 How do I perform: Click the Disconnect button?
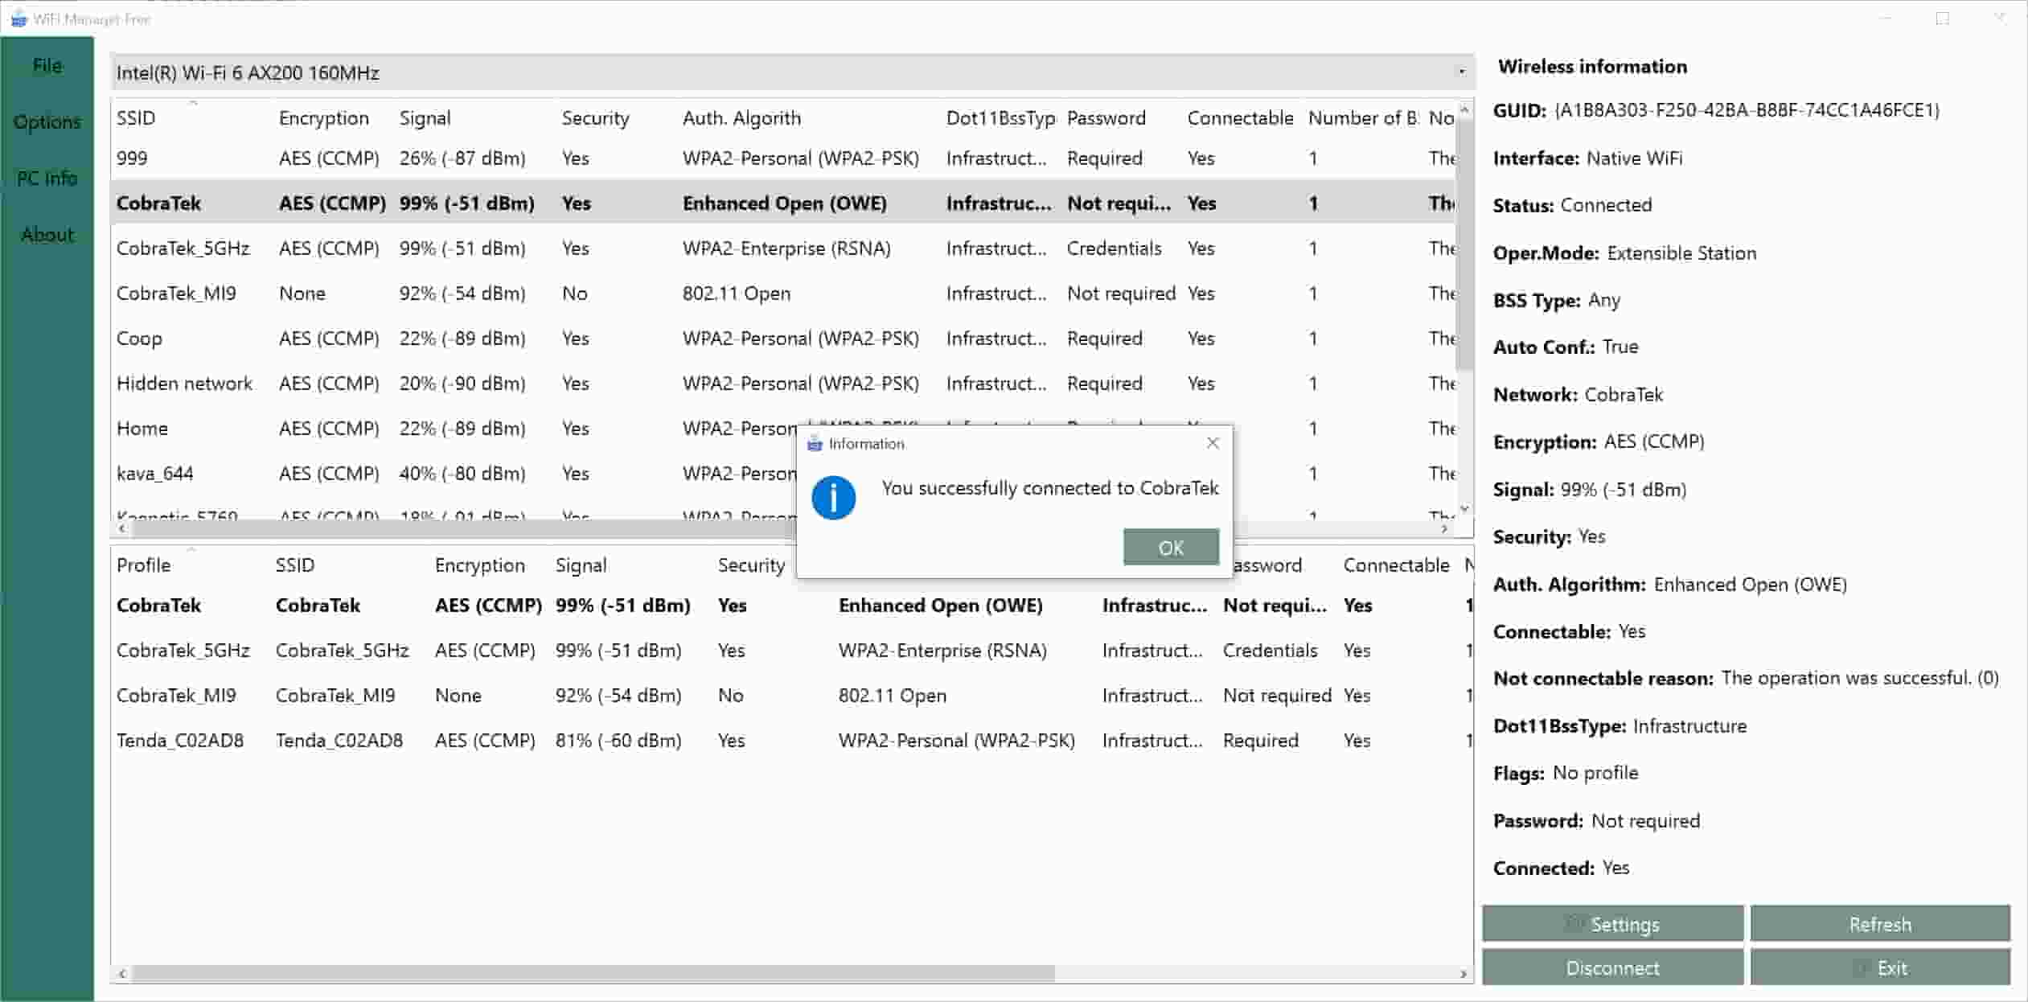pos(1613,967)
